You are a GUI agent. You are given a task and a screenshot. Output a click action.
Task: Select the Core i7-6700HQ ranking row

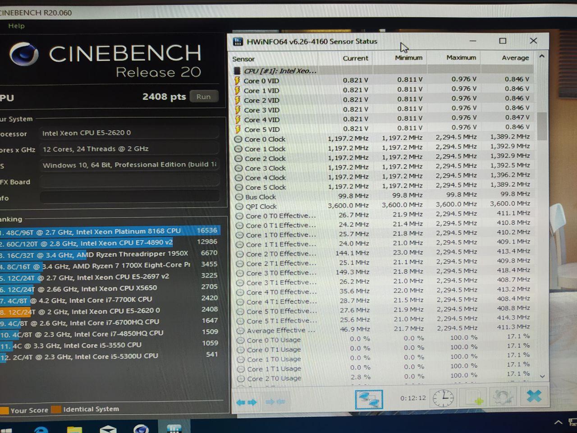tap(110, 322)
